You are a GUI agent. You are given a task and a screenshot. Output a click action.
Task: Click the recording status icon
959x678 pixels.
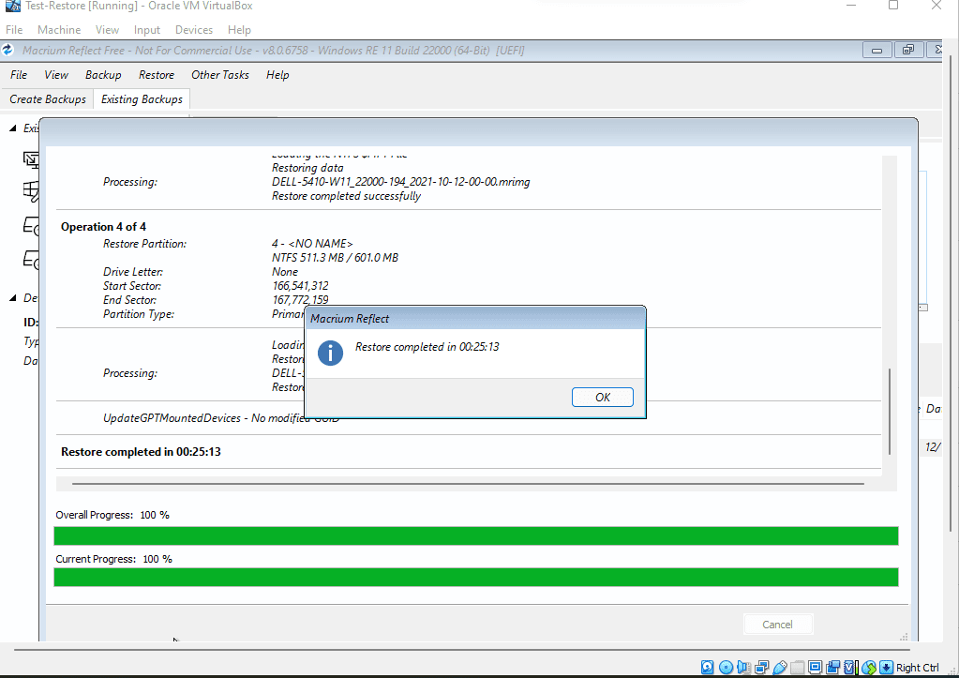833,668
